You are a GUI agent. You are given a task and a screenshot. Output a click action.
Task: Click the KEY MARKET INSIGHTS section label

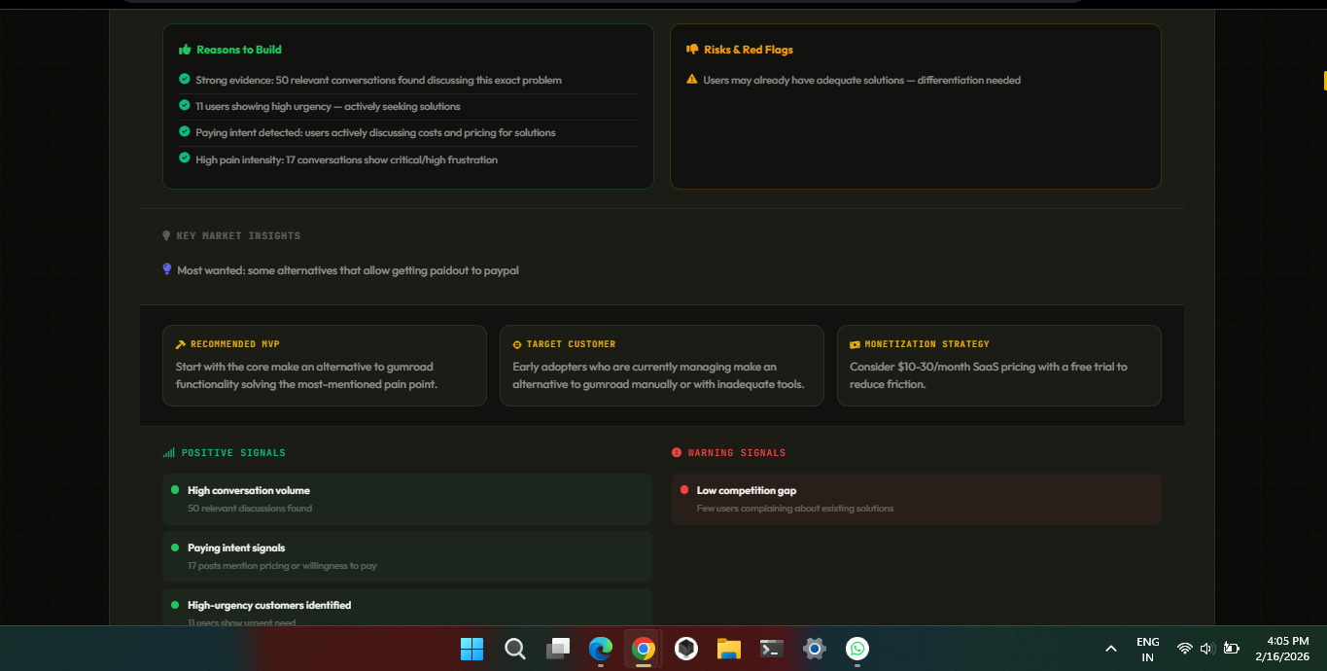click(x=238, y=235)
